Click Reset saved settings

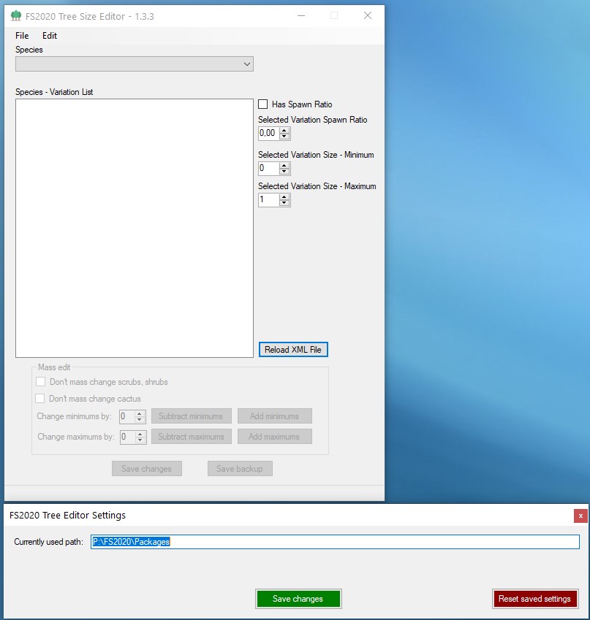(535, 598)
